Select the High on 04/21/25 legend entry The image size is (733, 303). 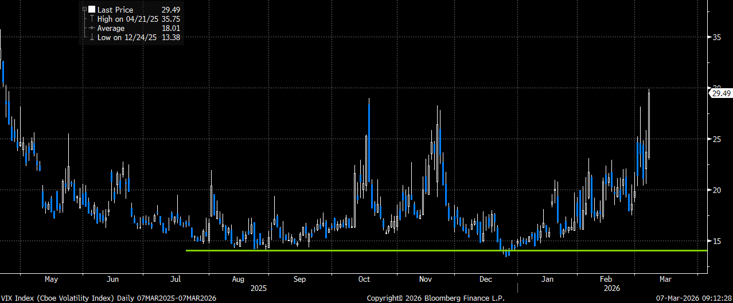[124, 19]
